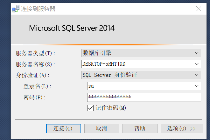This screenshot has height=140, width=210.
Task: Click the 帮助 help button
Action: coord(140,129)
